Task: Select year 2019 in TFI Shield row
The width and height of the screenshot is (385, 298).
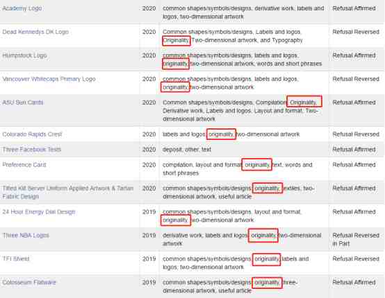Action: tap(149, 258)
